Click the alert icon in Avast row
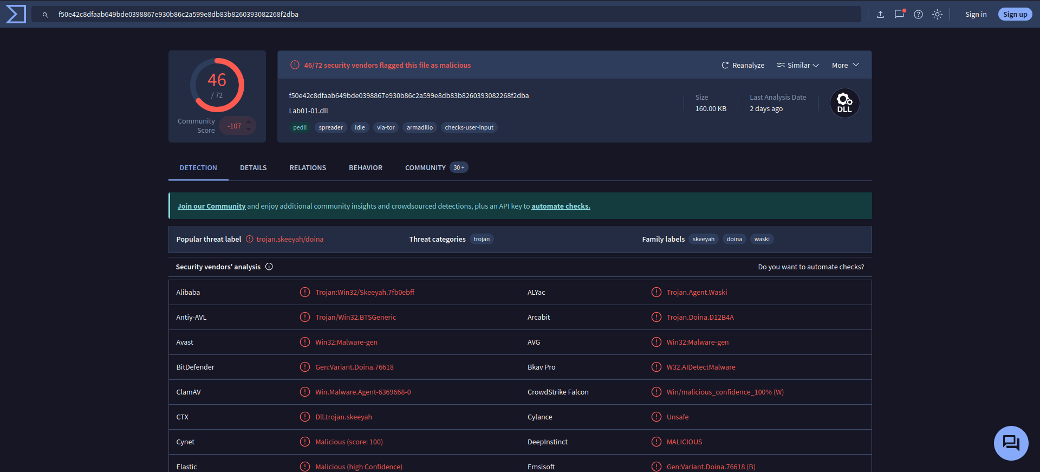 pyautogui.click(x=305, y=342)
